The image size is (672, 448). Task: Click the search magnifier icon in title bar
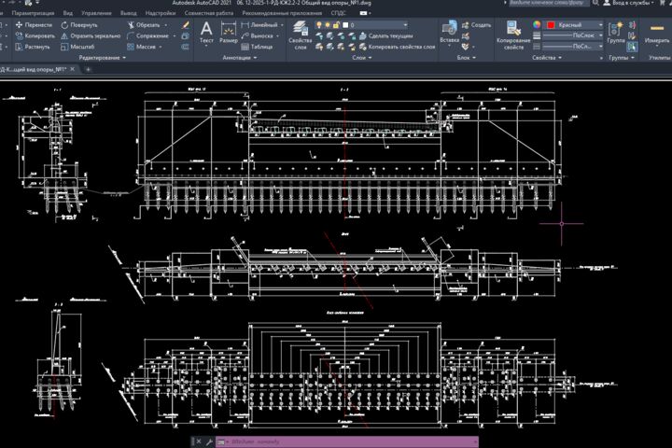pyautogui.click(x=595, y=3)
